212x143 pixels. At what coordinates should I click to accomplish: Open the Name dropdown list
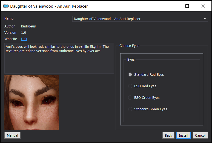[x=140, y=19]
